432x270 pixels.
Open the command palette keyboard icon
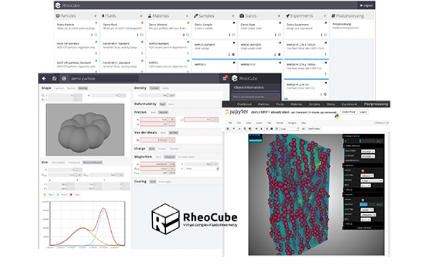click(x=303, y=129)
